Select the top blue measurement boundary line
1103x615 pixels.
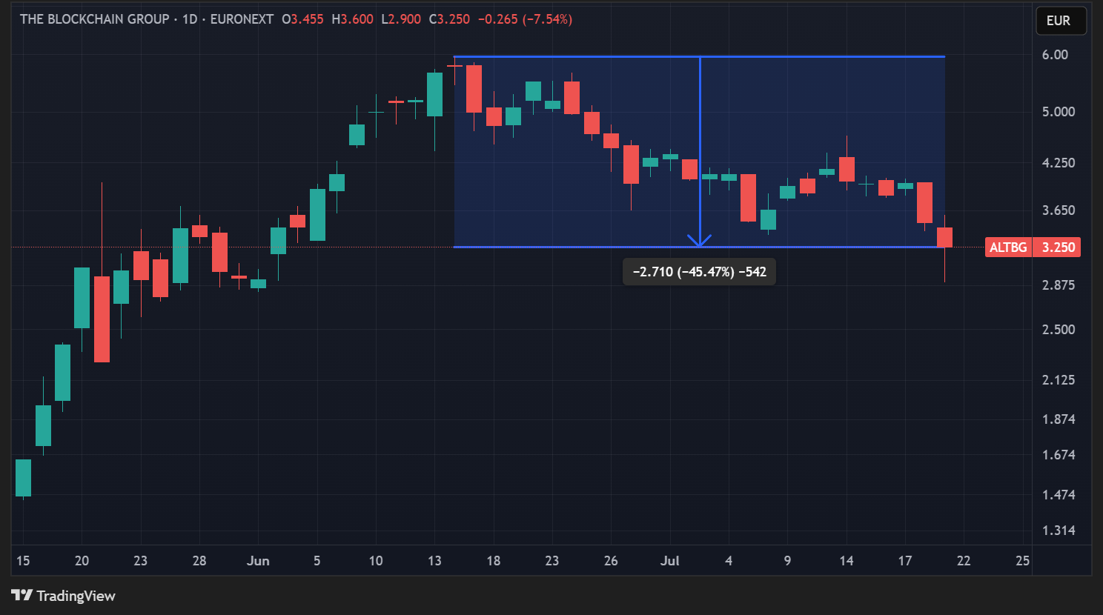tap(578, 57)
